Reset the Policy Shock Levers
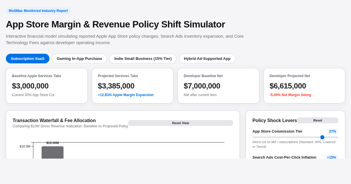This screenshot has height=184, width=351. coord(318,120)
